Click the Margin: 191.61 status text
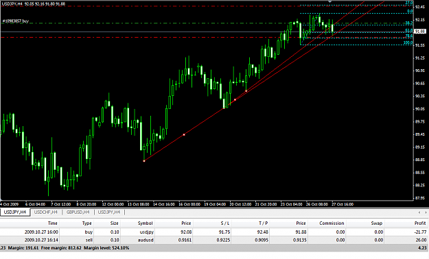Image resolution: width=429 pixels, height=259 pixels. click(x=23, y=248)
